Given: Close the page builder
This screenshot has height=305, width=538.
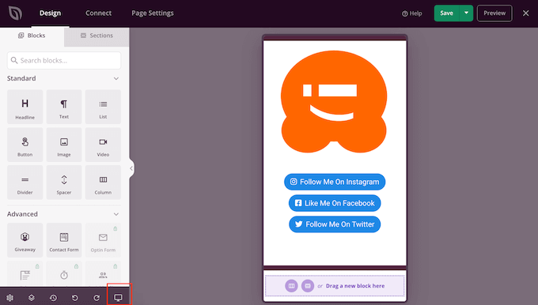Looking at the screenshot, I should [x=525, y=13].
